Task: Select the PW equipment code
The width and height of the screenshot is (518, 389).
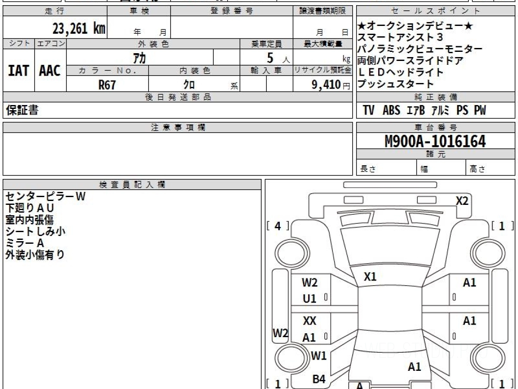Action: [x=480, y=110]
